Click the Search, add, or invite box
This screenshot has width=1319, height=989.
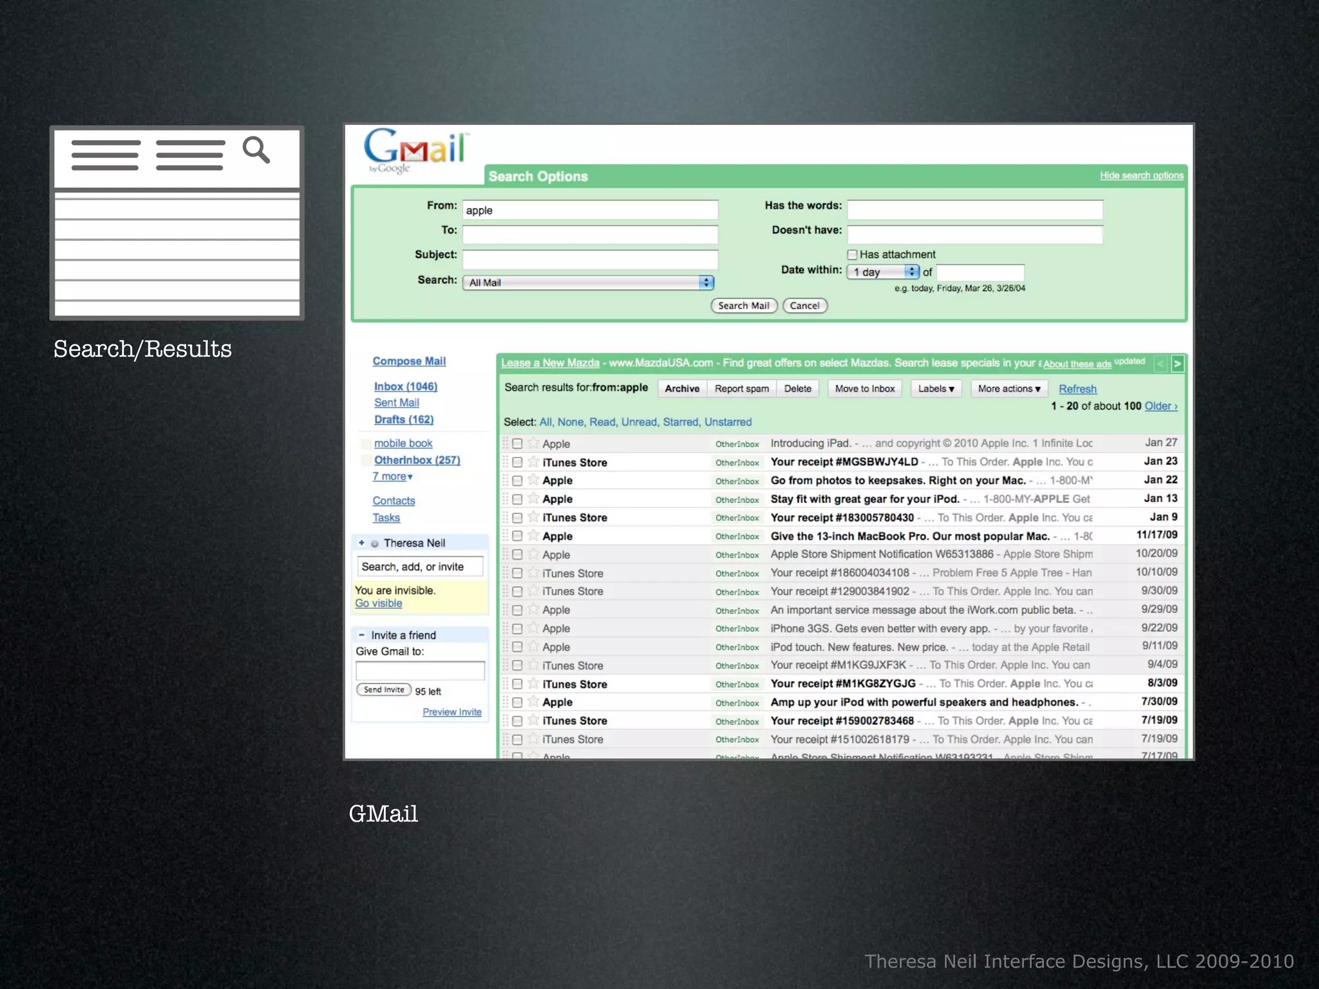[x=420, y=567]
